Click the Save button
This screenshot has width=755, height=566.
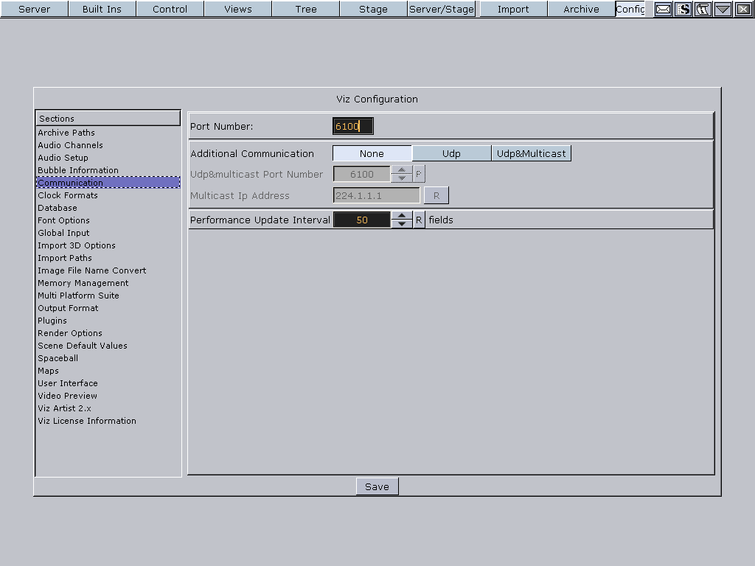pos(377,486)
